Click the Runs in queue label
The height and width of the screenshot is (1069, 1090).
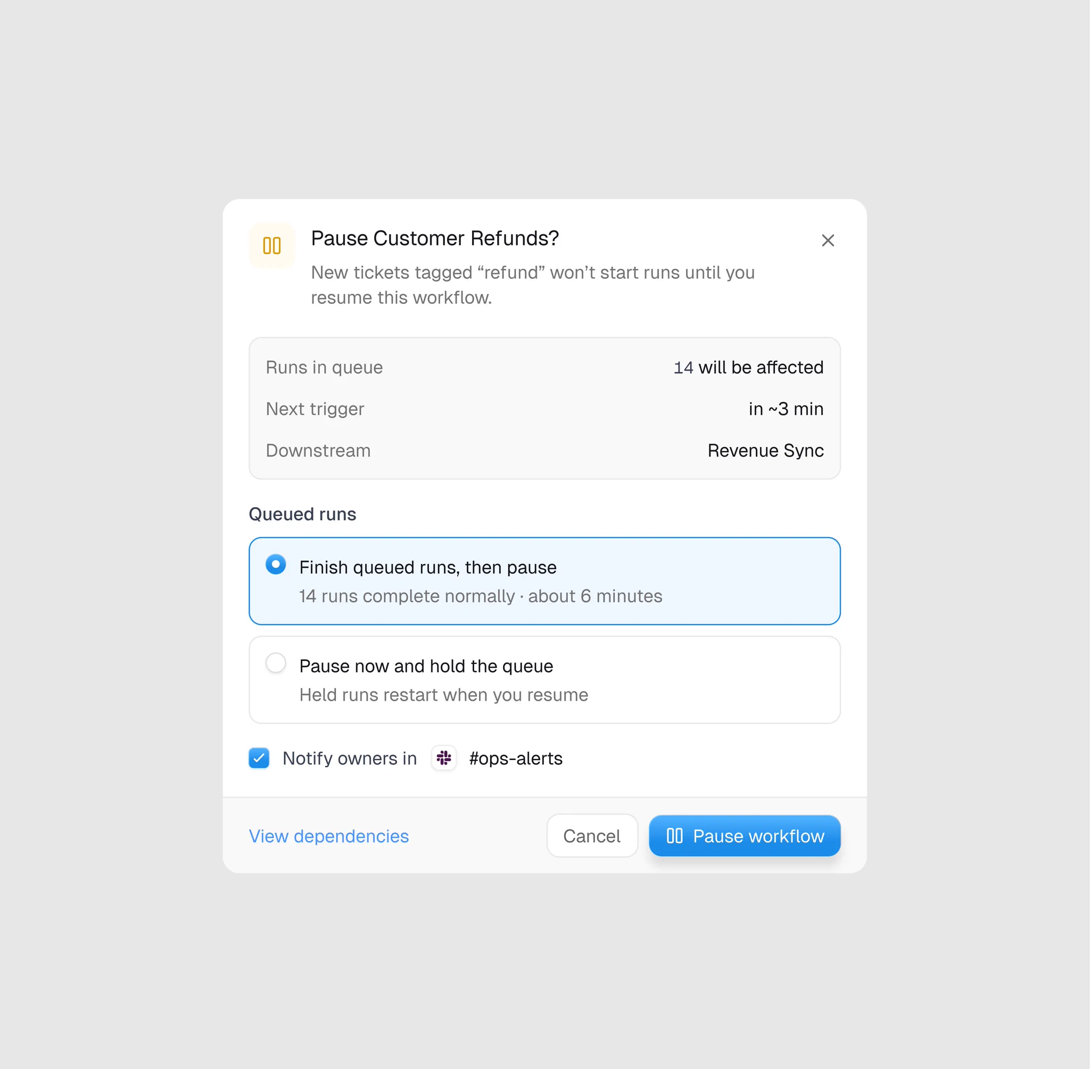click(x=324, y=367)
